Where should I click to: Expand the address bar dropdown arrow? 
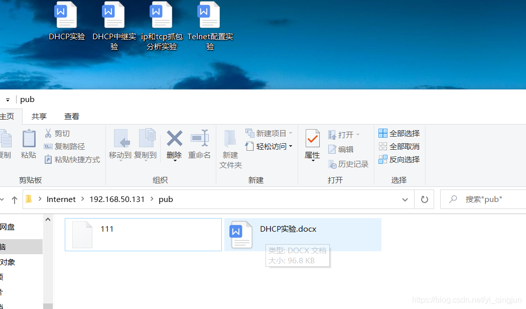(405, 199)
